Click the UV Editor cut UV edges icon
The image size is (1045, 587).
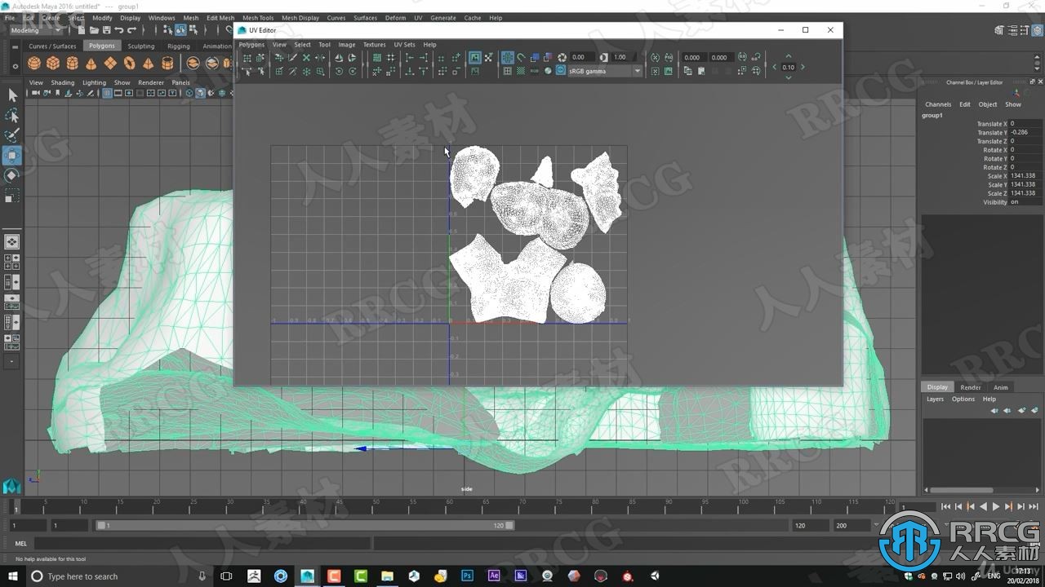(292, 58)
